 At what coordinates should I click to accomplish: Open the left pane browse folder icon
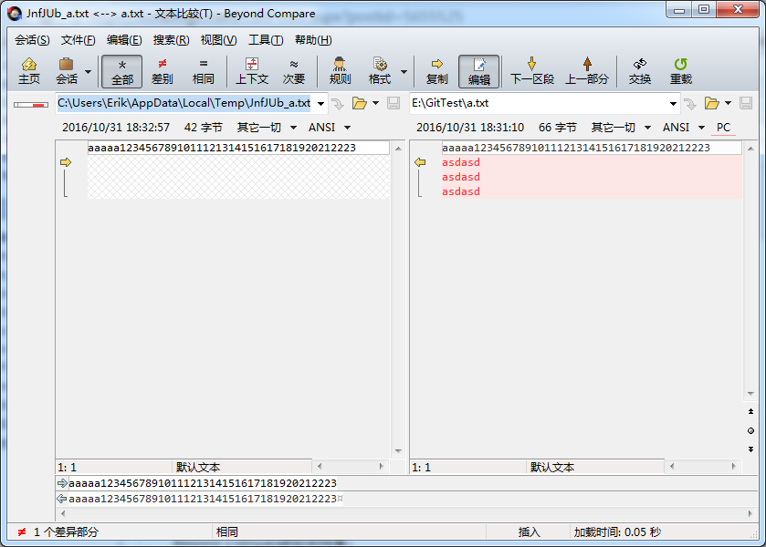tap(359, 103)
